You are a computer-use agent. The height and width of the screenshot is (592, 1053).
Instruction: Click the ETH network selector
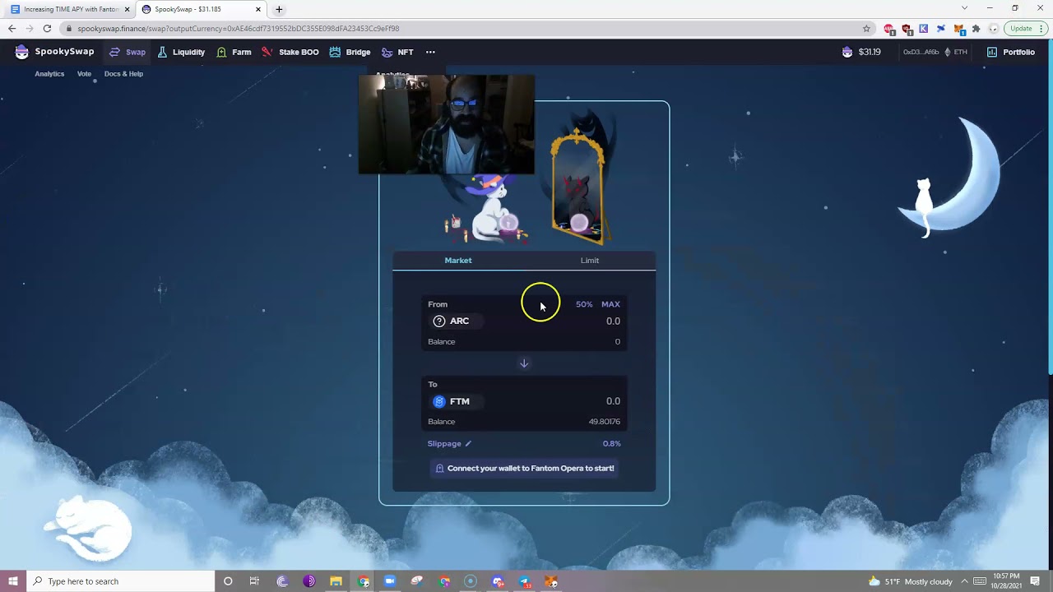pyautogui.click(x=955, y=52)
